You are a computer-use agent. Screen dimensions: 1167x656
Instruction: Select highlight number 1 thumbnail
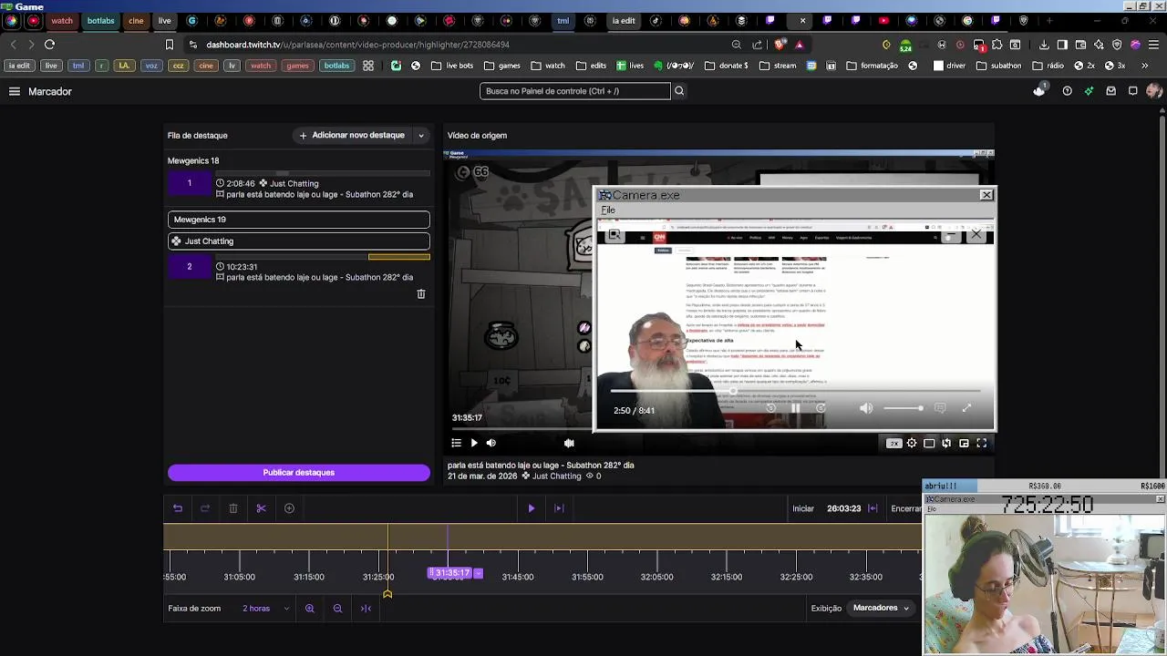(x=190, y=184)
